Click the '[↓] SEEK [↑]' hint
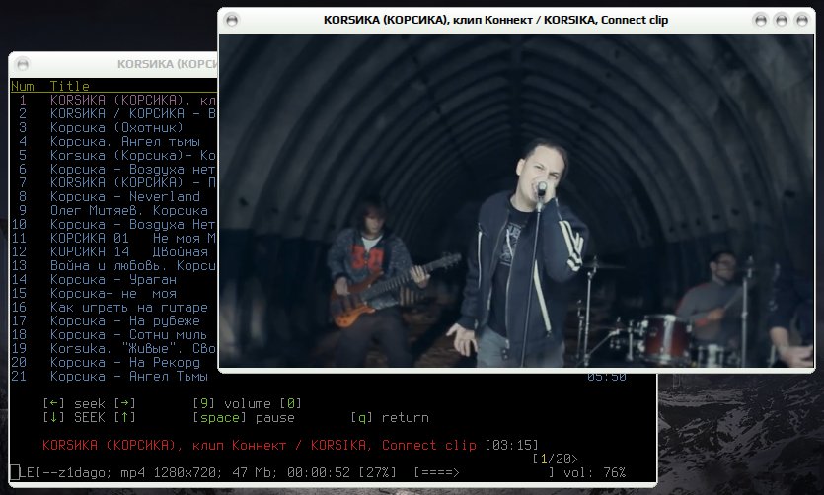Image resolution: width=824 pixels, height=495 pixels. (x=90, y=417)
